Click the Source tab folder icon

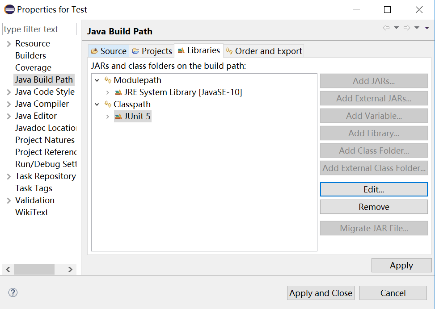coord(95,51)
